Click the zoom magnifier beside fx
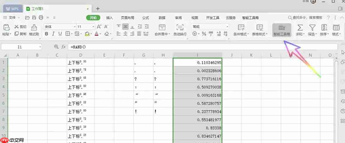 click(x=56, y=47)
